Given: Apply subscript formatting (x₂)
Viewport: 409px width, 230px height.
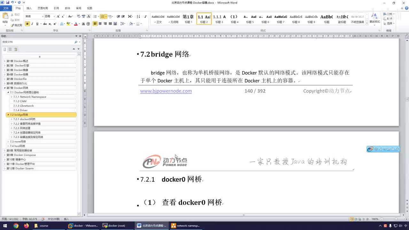Looking at the screenshot, I should [x=50, y=24].
